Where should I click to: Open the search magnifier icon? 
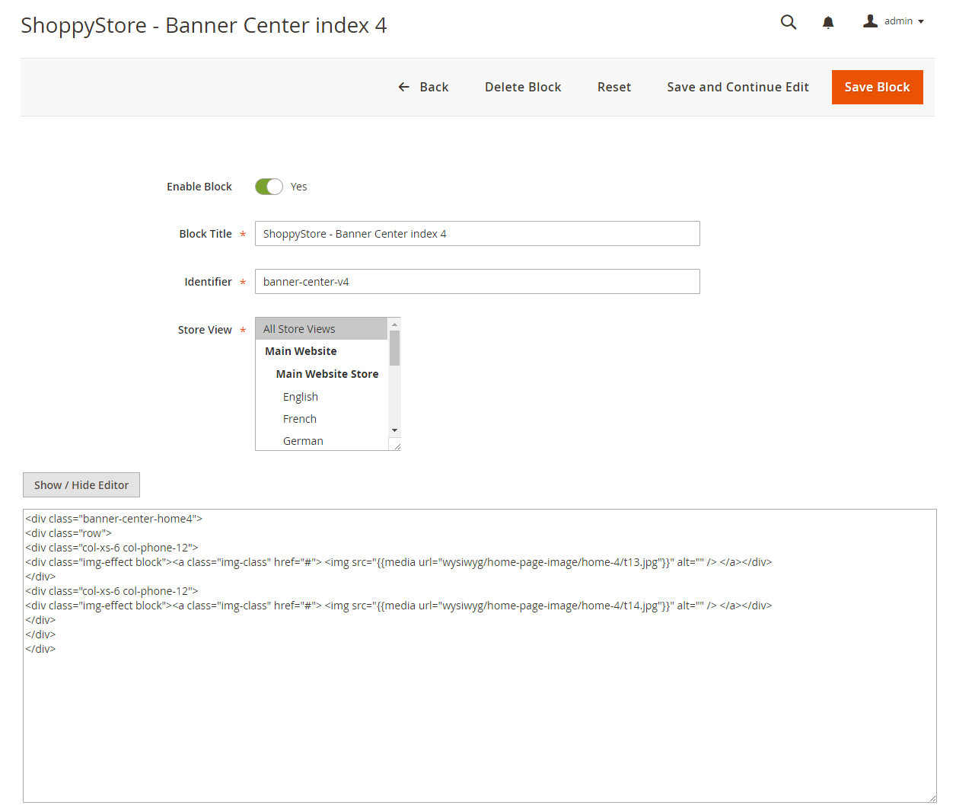click(x=789, y=22)
